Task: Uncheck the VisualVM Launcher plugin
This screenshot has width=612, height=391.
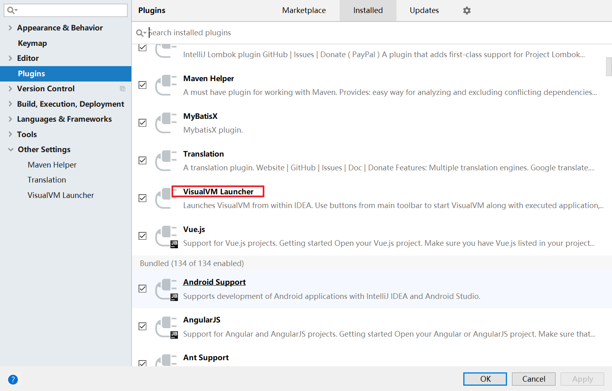Action: click(143, 198)
